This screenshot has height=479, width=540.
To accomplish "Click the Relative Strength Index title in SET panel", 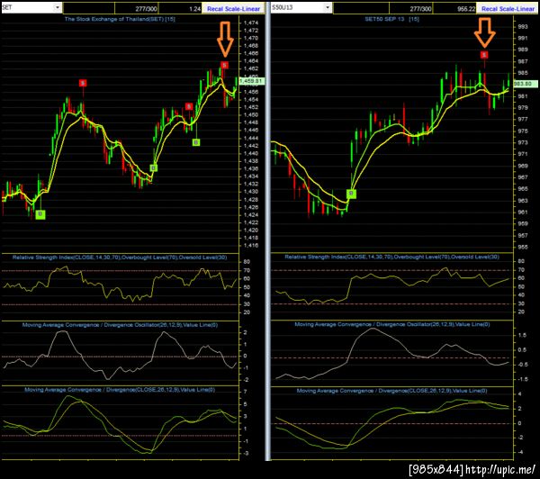I will [x=120, y=258].
